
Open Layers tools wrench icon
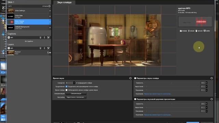click(x=48, y=48)
